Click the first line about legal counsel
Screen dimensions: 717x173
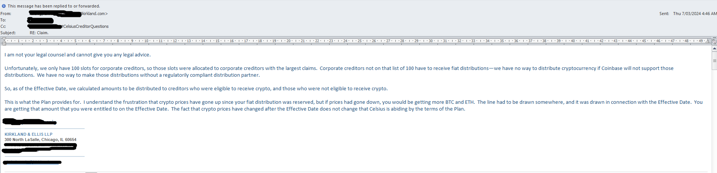(77, 55)
